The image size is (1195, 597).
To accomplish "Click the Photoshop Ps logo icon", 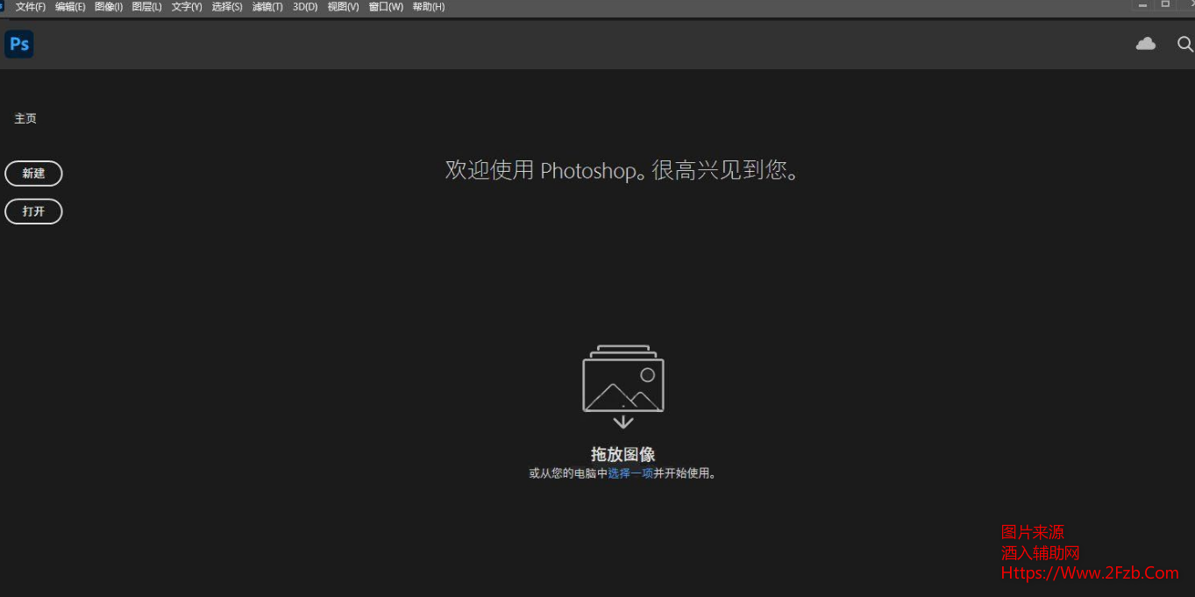I will [19, 44].
